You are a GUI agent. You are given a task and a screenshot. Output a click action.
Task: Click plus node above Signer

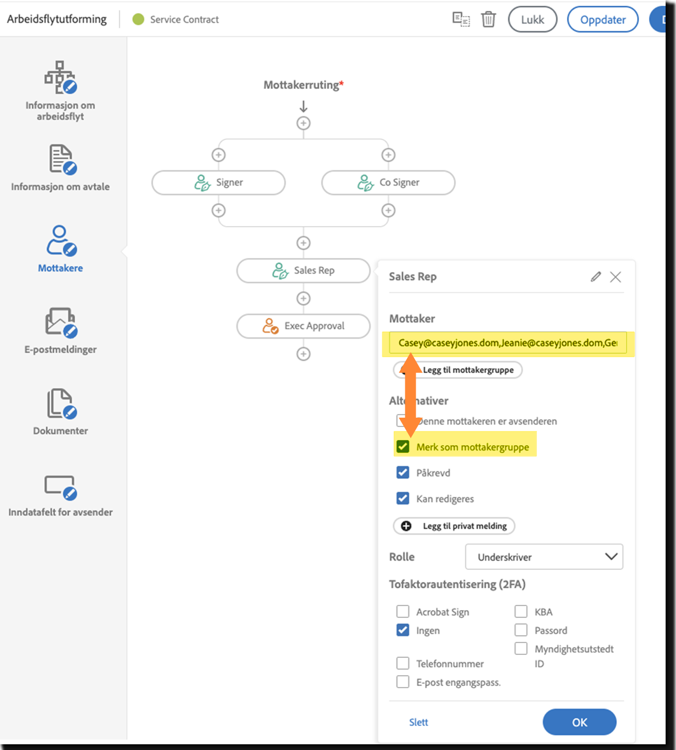pos(219,155)
